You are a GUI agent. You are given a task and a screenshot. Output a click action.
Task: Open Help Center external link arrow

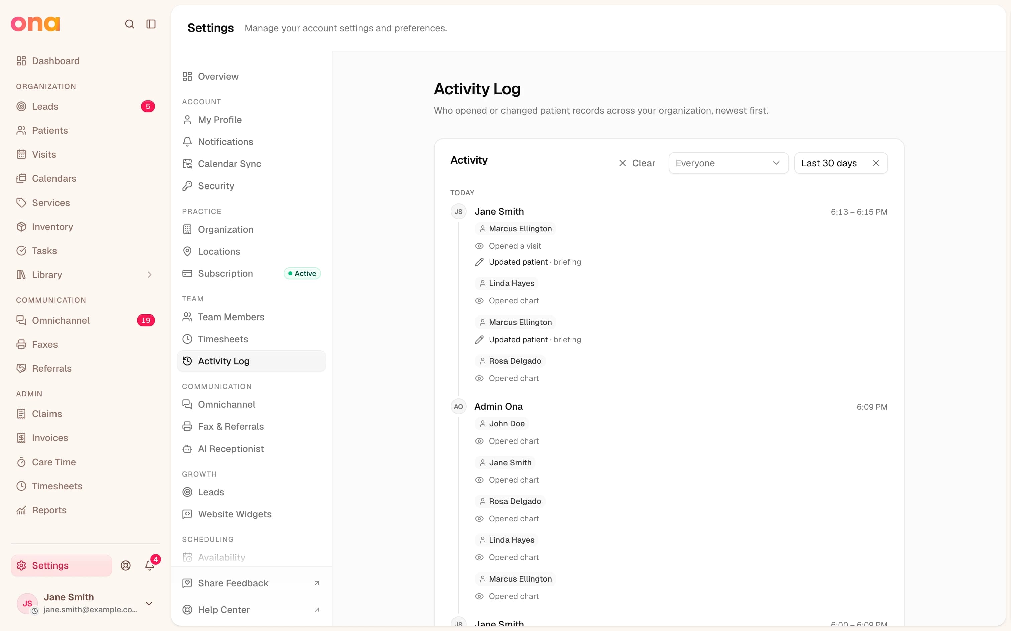pyautogui.click(x=317, y=610)
